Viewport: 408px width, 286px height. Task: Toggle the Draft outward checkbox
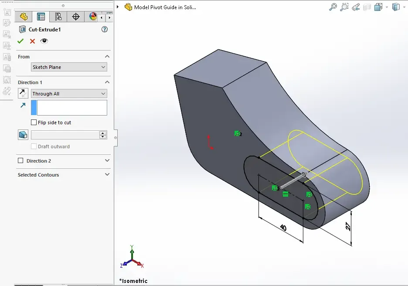[34, 146]
